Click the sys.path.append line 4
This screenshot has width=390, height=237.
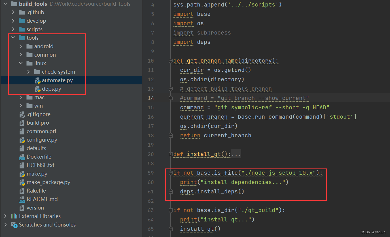(x=228, y=5)
